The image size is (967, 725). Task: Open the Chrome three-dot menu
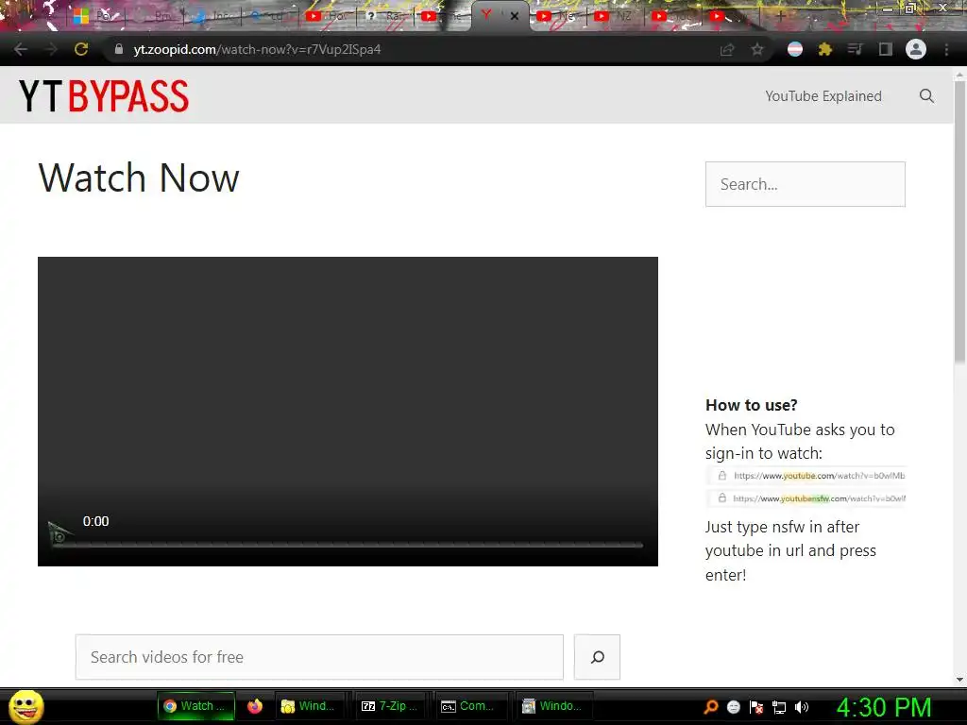pyautogui.click(x=946, y=49)
